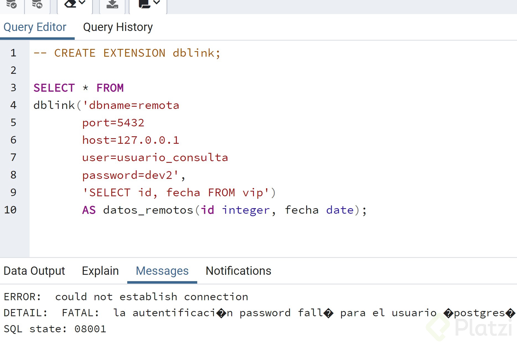This screenshot has width=517, height=345.
Task: Click the Rollback database icon
Action: (x=37, y=4)
